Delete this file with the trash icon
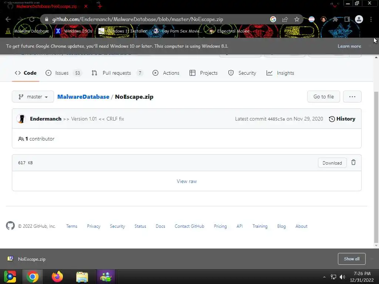Image resolution: width=379 pixels, height=284 pixels. (x=353, y=163)
